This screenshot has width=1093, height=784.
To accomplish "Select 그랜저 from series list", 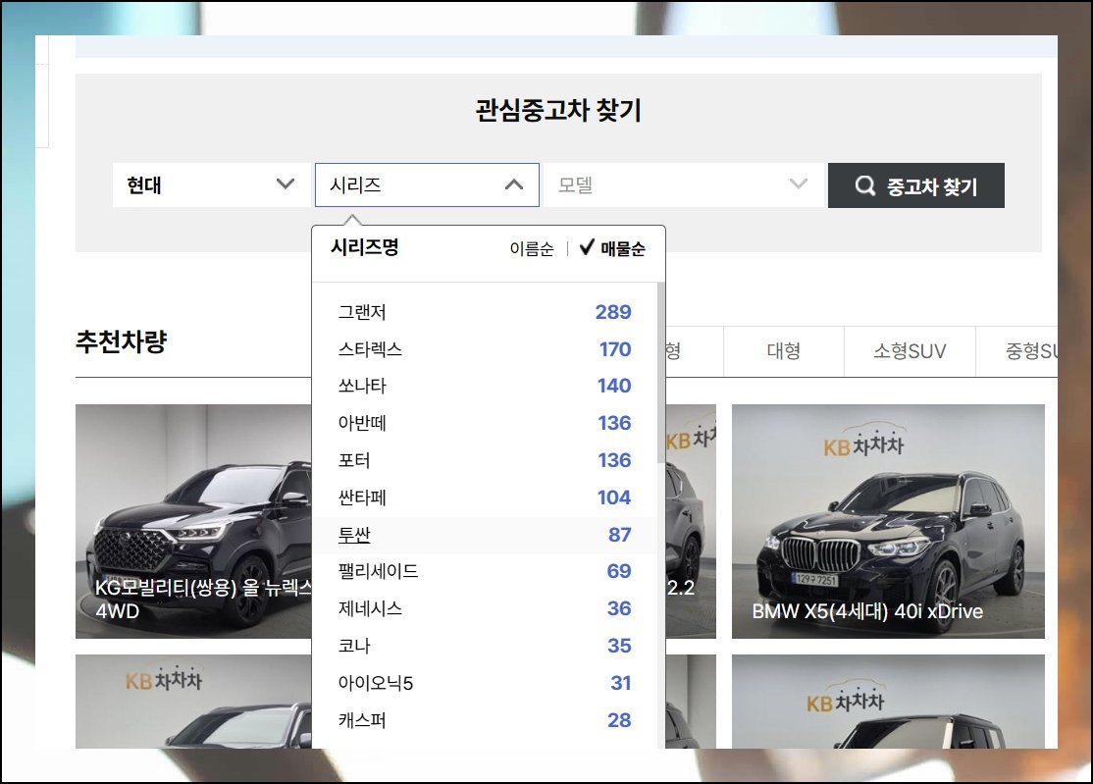I will (485, 311).
